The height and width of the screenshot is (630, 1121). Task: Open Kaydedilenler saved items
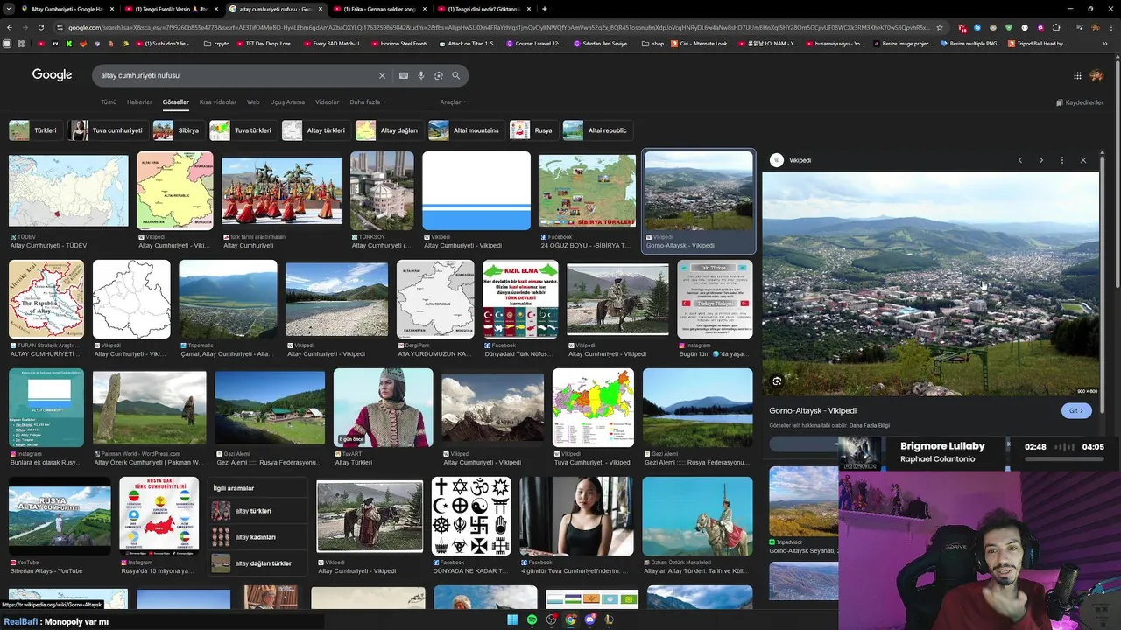[x=1080, y=102]
